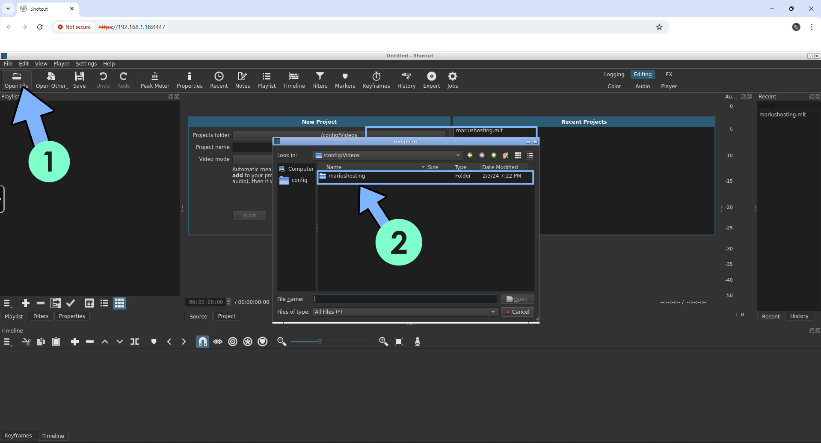
Task: Create new folder in Open File dialog
Action: coord(506,155)
